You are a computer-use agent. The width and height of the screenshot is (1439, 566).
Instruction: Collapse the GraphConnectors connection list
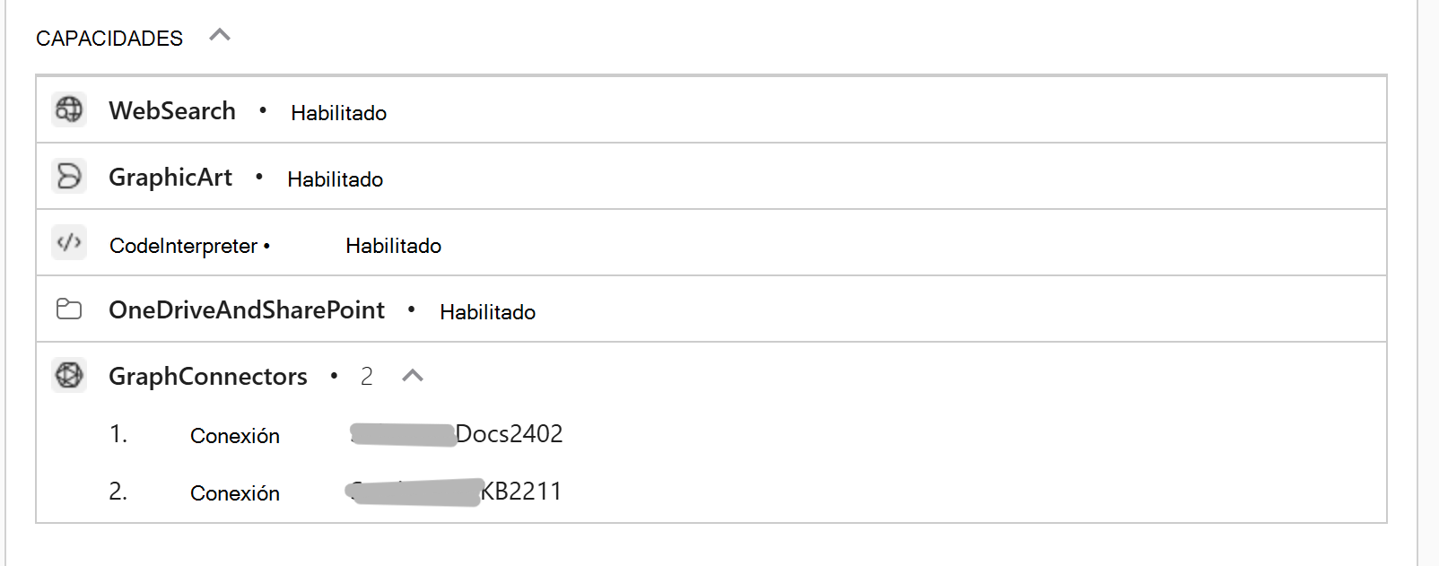click(414, 376)
